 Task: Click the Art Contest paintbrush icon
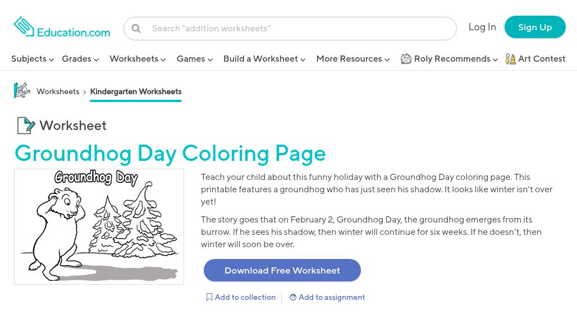click(x=510, y=59)
